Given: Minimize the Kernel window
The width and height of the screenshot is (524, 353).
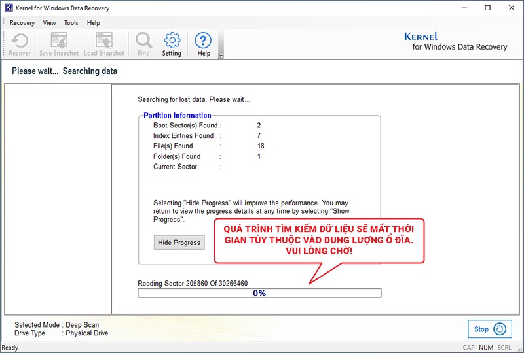Looking at the screenshot, I should coord(464,8).
